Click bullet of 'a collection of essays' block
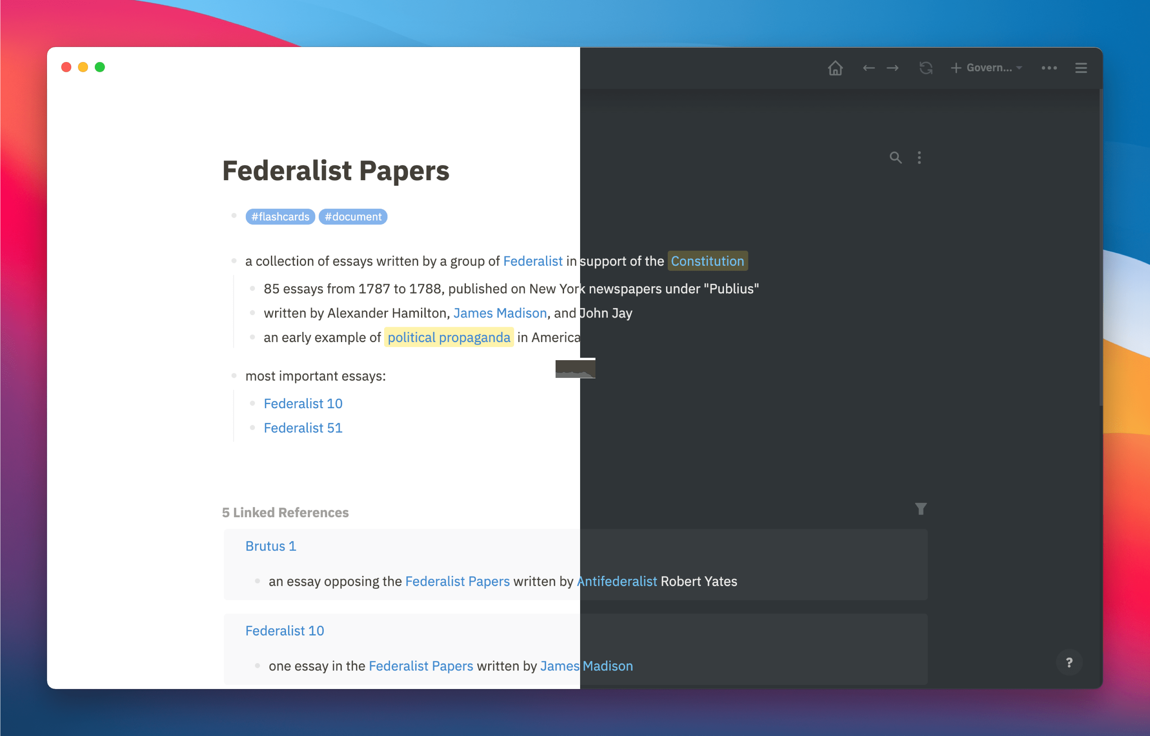This screenshot has width=1150, height=736. pos(234,260)
